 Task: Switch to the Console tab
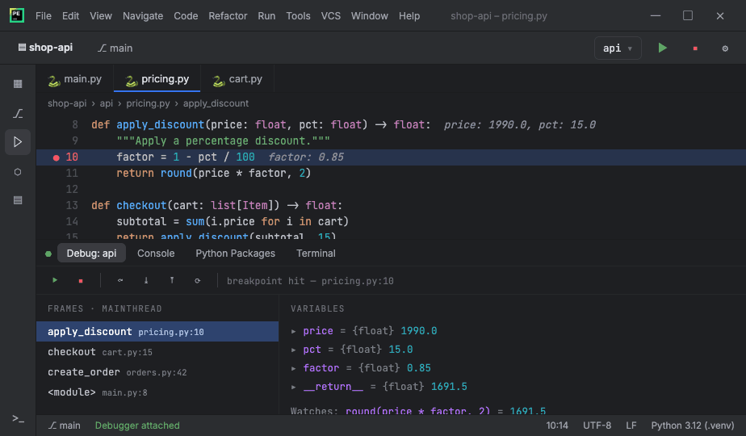tap(156, 254)
